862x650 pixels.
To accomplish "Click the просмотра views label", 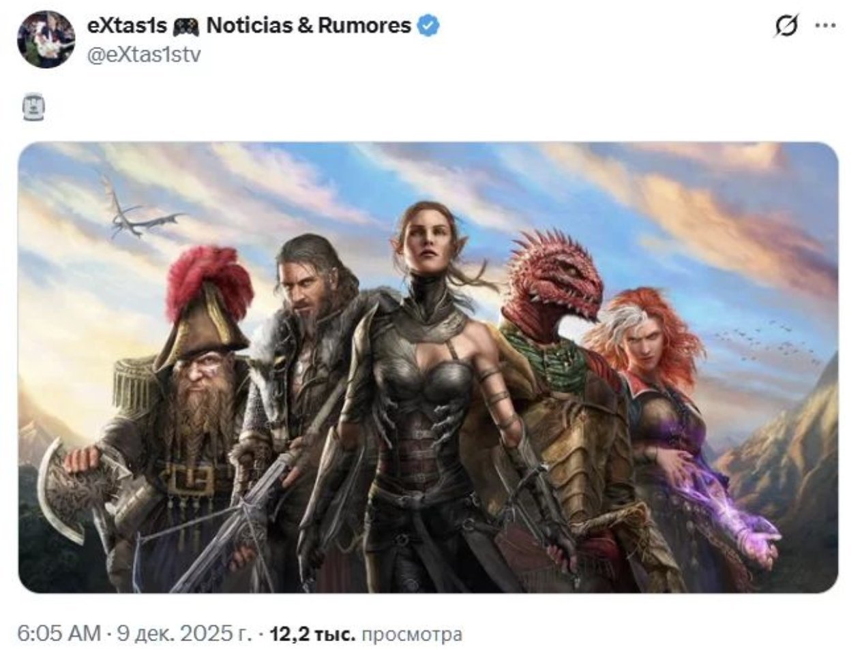I will [x=411, y=635].
